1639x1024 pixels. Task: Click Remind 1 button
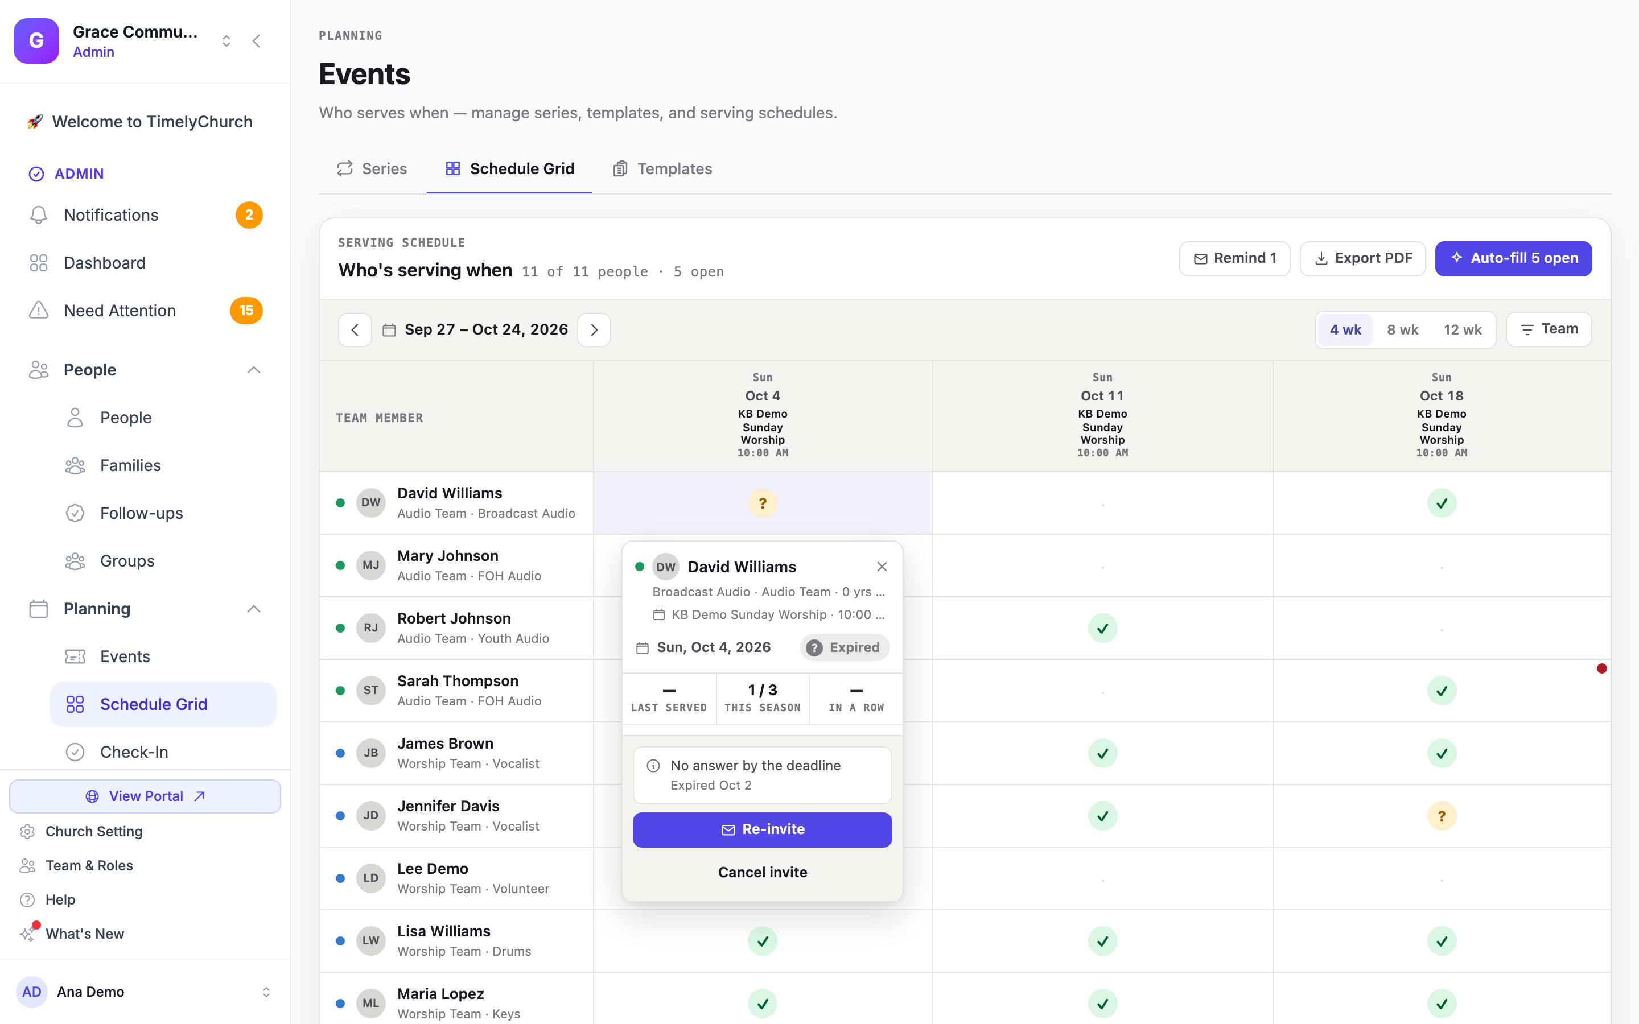(x=1235, y=258)
